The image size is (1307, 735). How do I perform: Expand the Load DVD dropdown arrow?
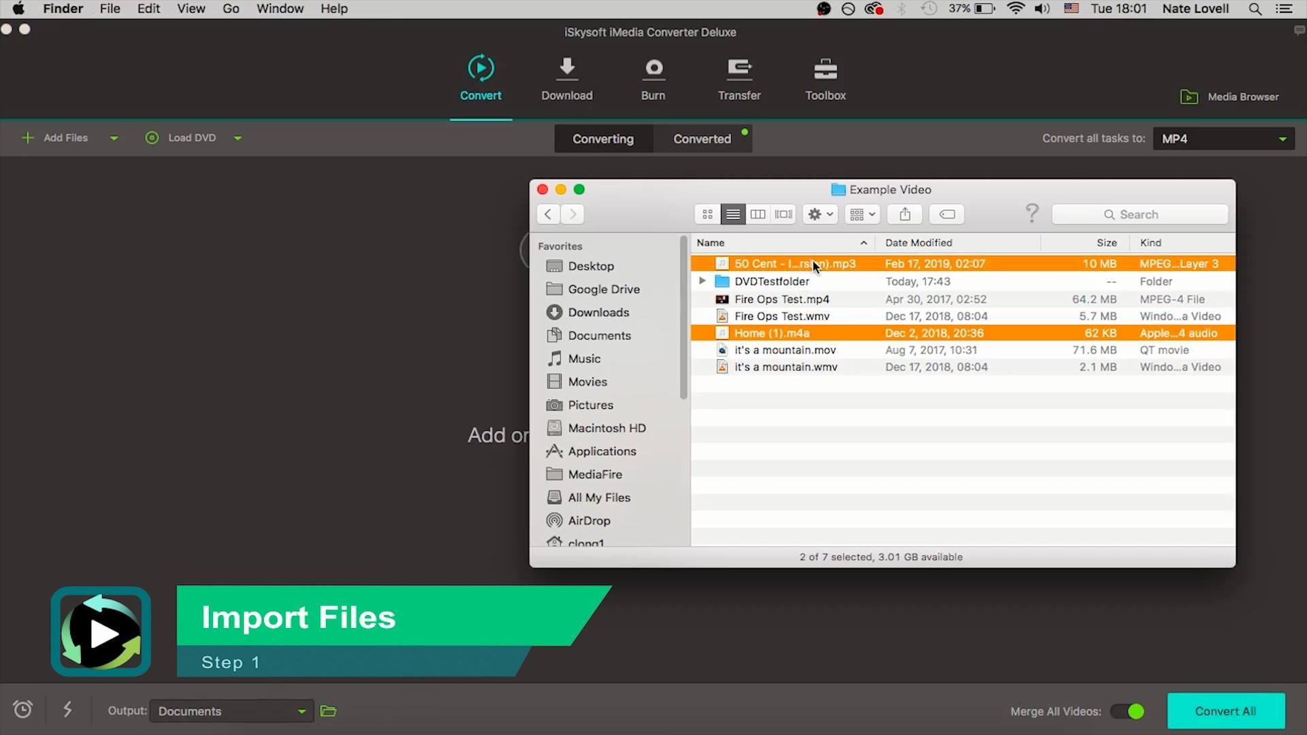pyautogui.click(x=238, y=138)
